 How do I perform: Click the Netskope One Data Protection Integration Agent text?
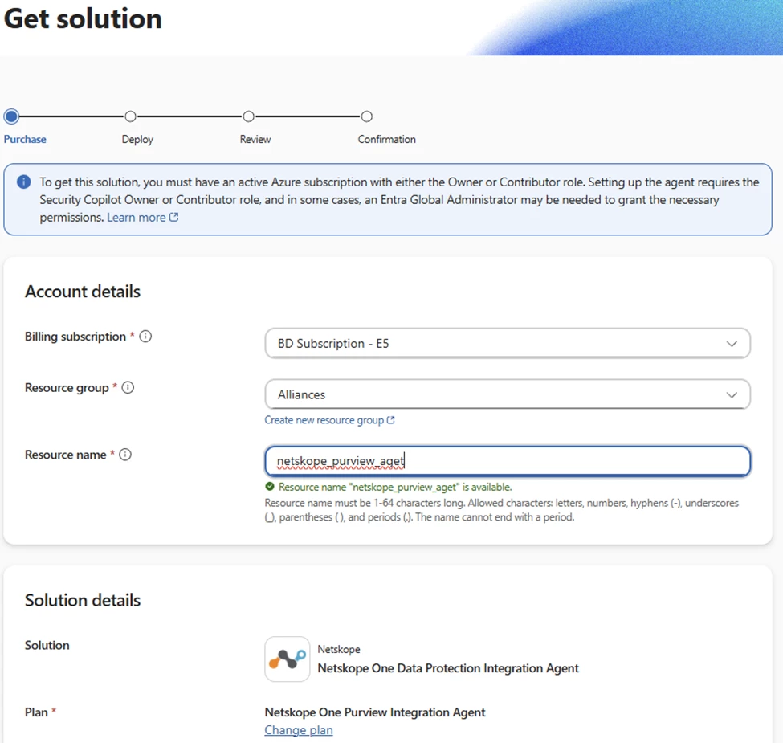click(448, 668)
